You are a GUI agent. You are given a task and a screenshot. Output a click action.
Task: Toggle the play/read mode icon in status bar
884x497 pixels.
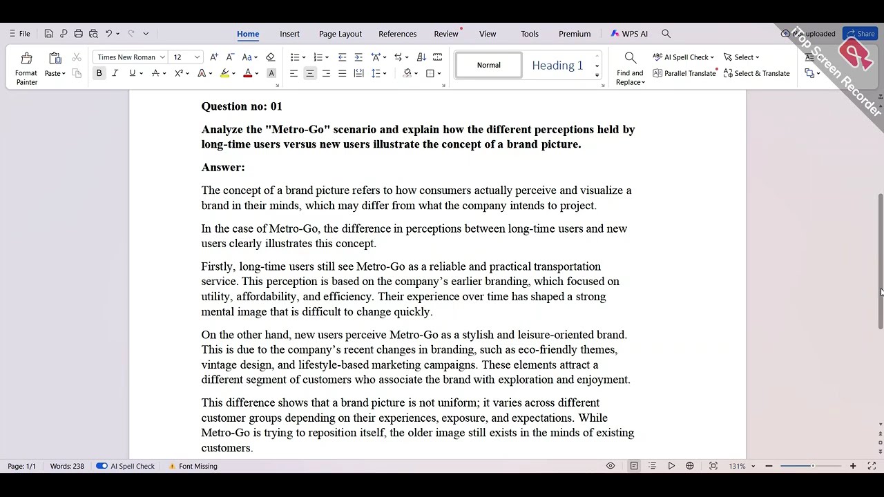[671, 466]
